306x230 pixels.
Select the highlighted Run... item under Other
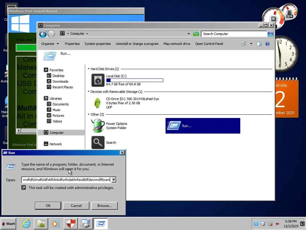203,126
